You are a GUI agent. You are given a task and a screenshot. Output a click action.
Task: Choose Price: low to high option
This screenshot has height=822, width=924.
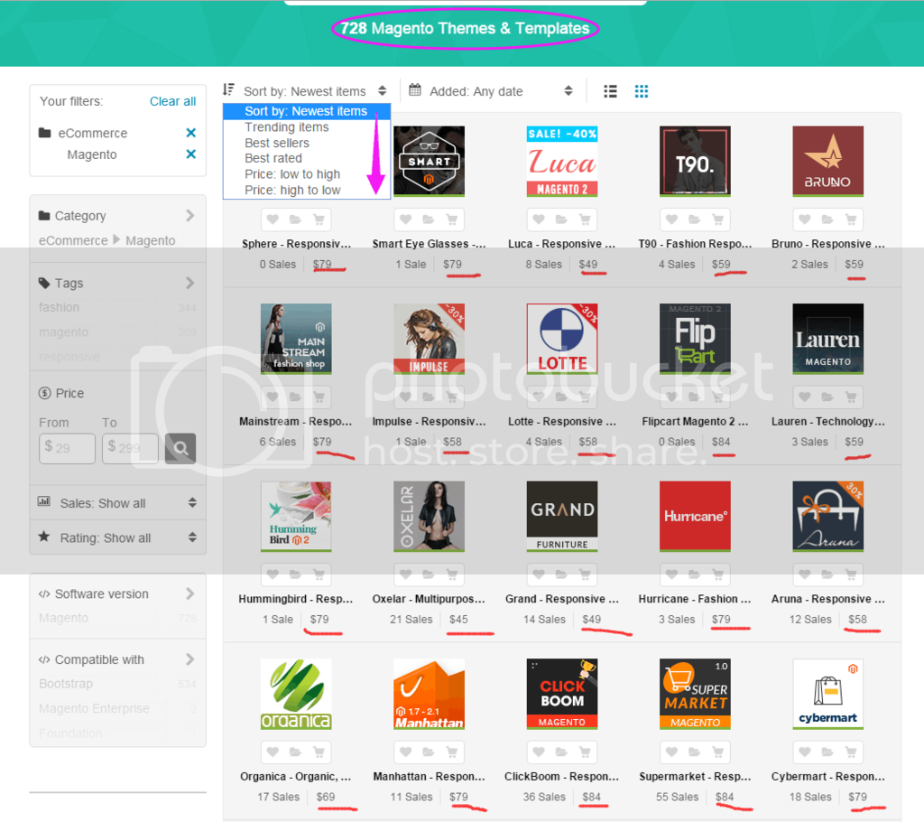[292, 174]
